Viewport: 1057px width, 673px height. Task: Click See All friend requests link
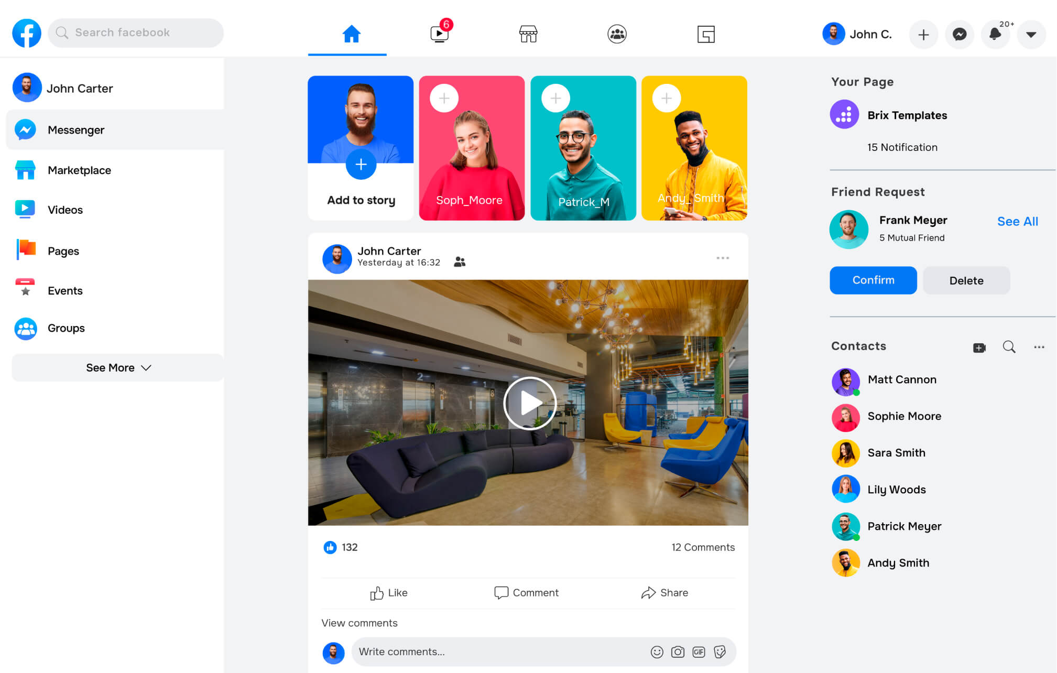pyautogui.click(x=1017, y=221)
